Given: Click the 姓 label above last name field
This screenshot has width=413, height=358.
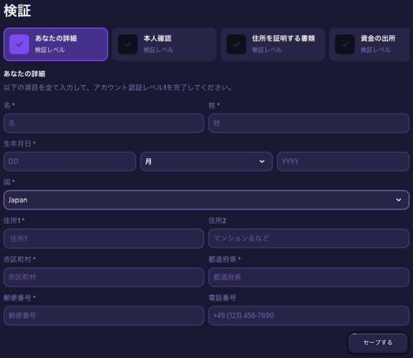Looking at the screenshot, I should tap(214, 105).
